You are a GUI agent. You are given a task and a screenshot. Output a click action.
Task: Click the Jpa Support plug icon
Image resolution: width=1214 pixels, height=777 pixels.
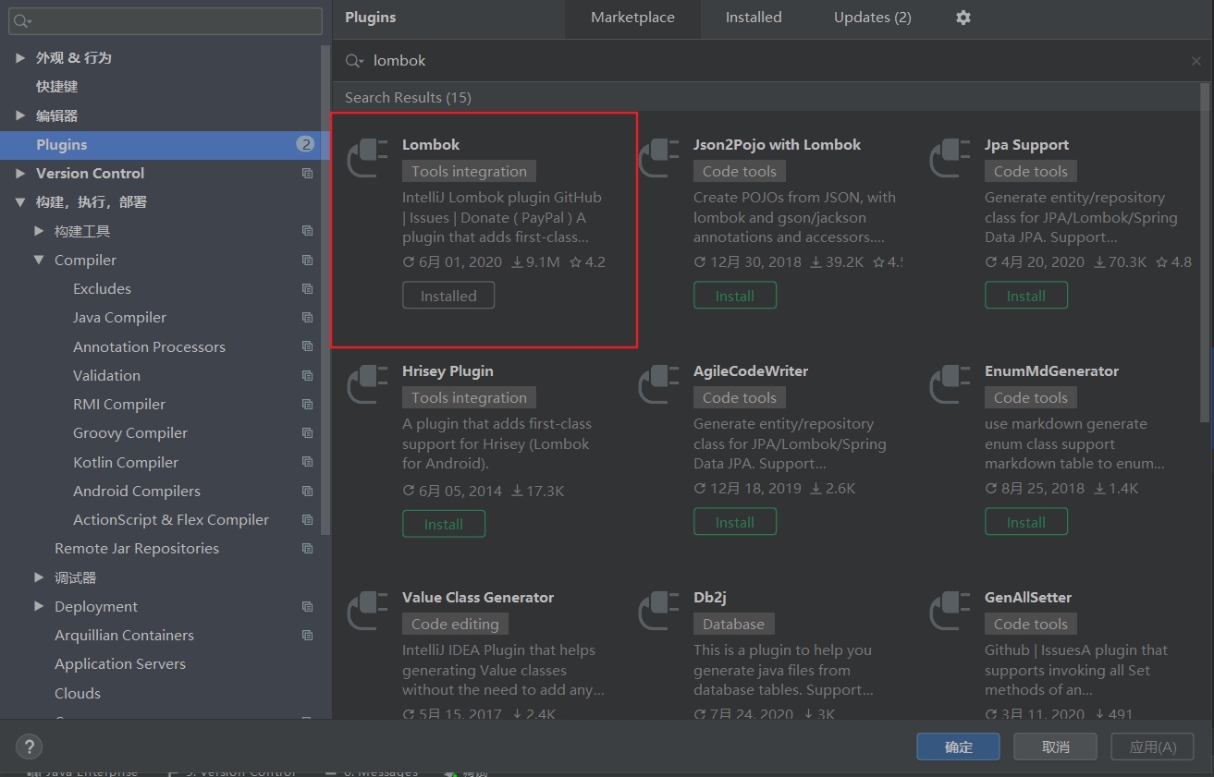950,157
